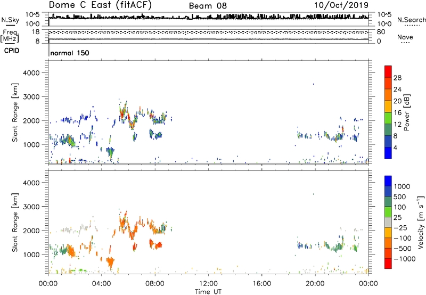426x295 pixels.
Task: Click 'Slant Range [km]' label of power panel
Action: coord(15,112)
